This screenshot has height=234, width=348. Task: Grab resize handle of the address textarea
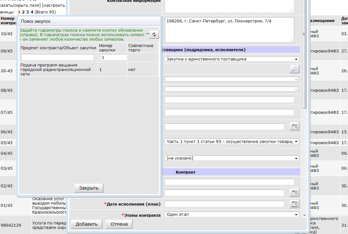click(x=291, y=40)
